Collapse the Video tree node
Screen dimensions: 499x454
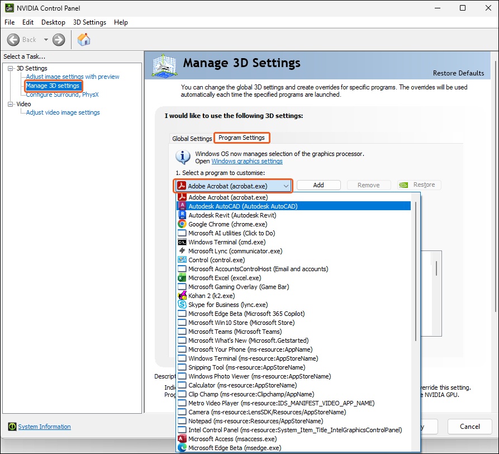coord(11,104)
